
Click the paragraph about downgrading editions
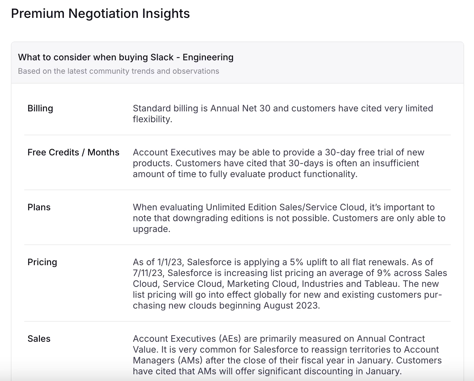(289, 218)
